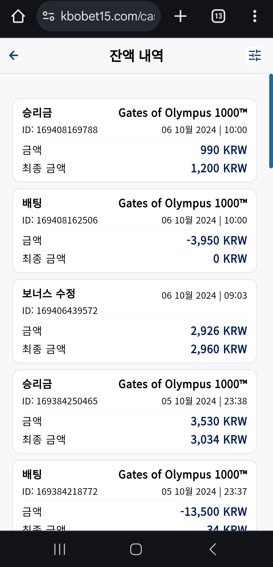Open the 배팅 entry with -3,950 KRW
The height and width of the screenshot is (567, 273).
[135, 231]
